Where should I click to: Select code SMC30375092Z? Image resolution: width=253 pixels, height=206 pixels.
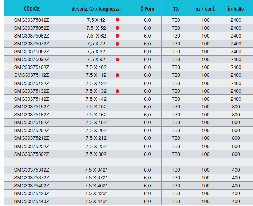[32, 59]
